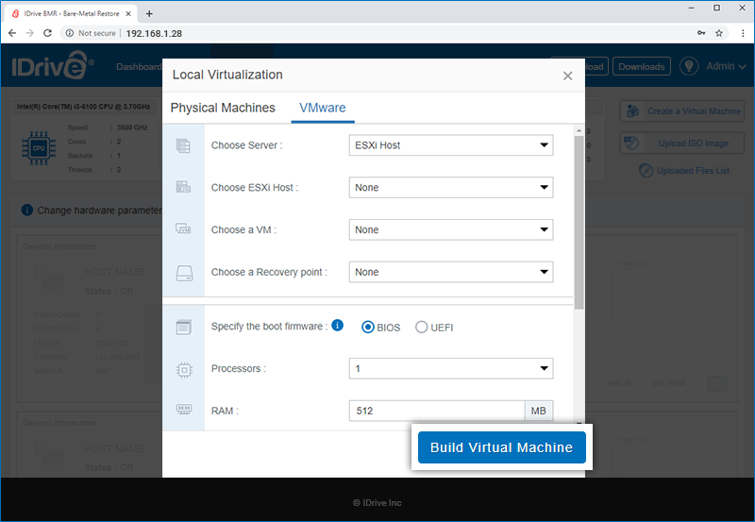Select the IDrive BMR - Bare-Metal Restore tab
The width and height of the screenshot is (755, 522).
[72, 13]
